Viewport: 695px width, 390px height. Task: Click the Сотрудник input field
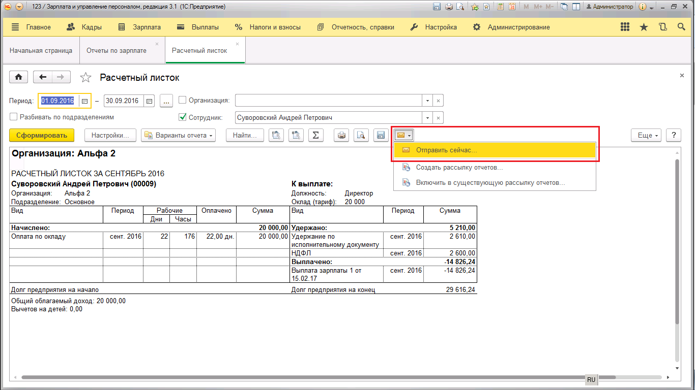(328, 117)
